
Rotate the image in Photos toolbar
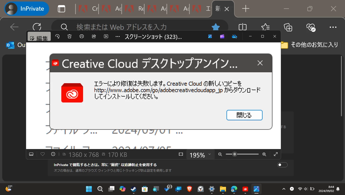click(x=58, y=37)
